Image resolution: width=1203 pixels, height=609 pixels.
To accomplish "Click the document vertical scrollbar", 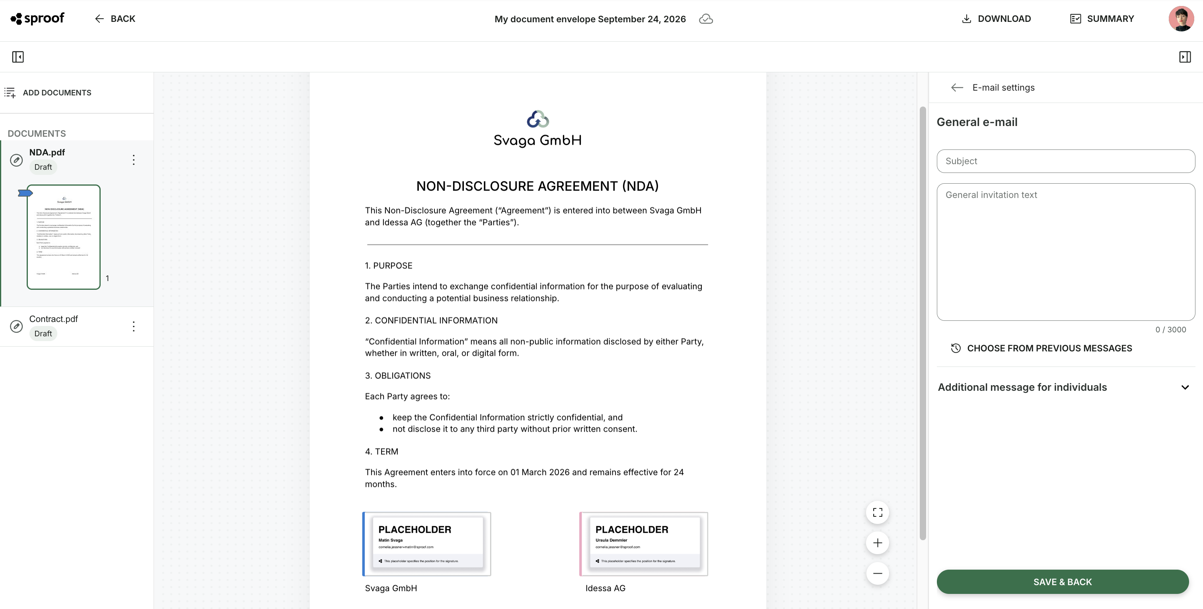I will click(x=922, y=323).
